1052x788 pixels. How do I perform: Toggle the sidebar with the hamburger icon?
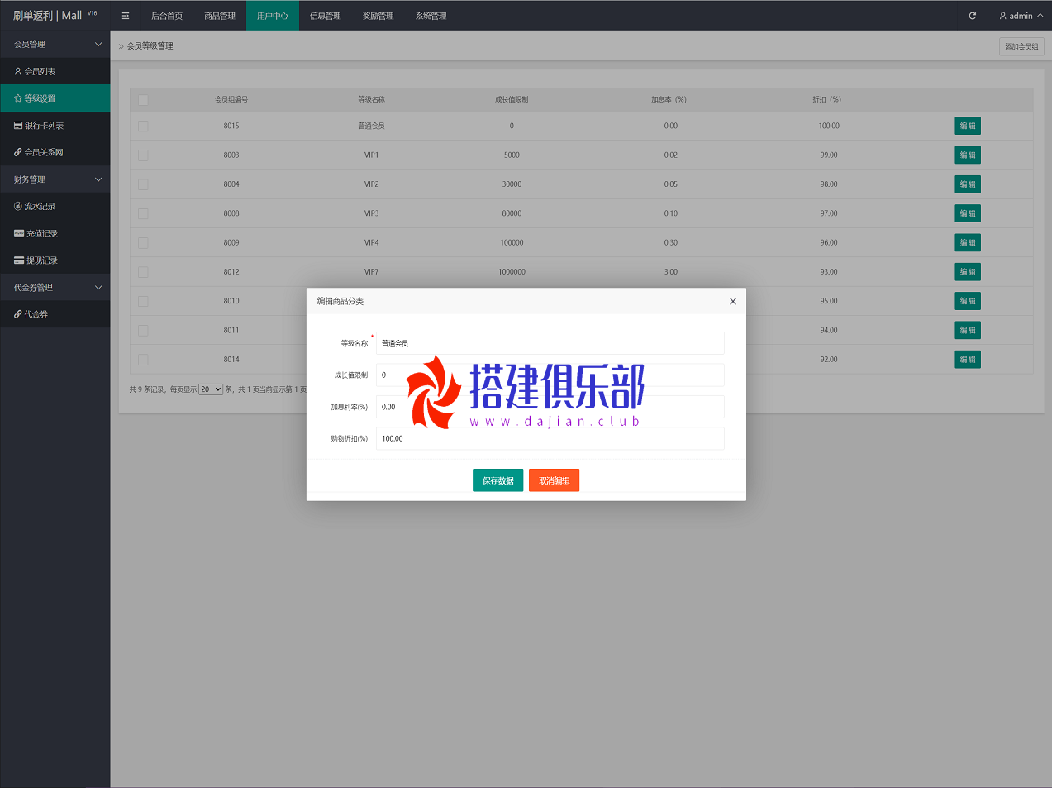coord(126,16)
